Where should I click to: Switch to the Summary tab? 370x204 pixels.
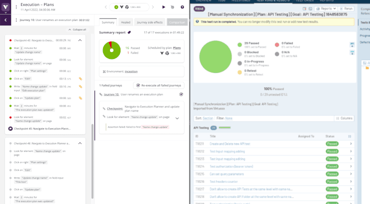pyautogui.click(x=108, y=22)
